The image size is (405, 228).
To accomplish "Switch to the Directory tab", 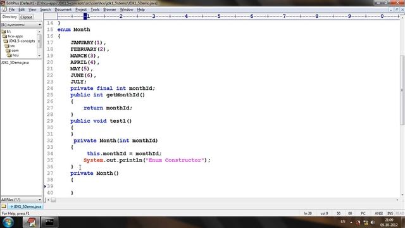I will [x=9, y=17].
